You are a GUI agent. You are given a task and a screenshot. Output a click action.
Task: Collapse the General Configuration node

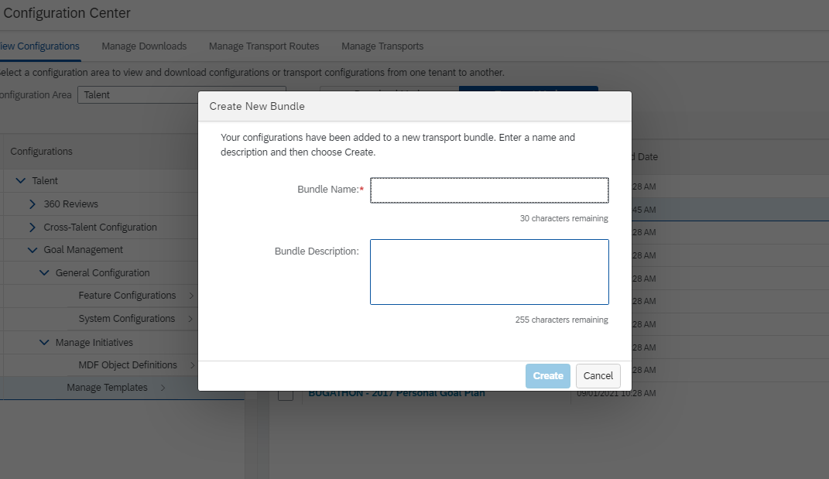point(44,273)
